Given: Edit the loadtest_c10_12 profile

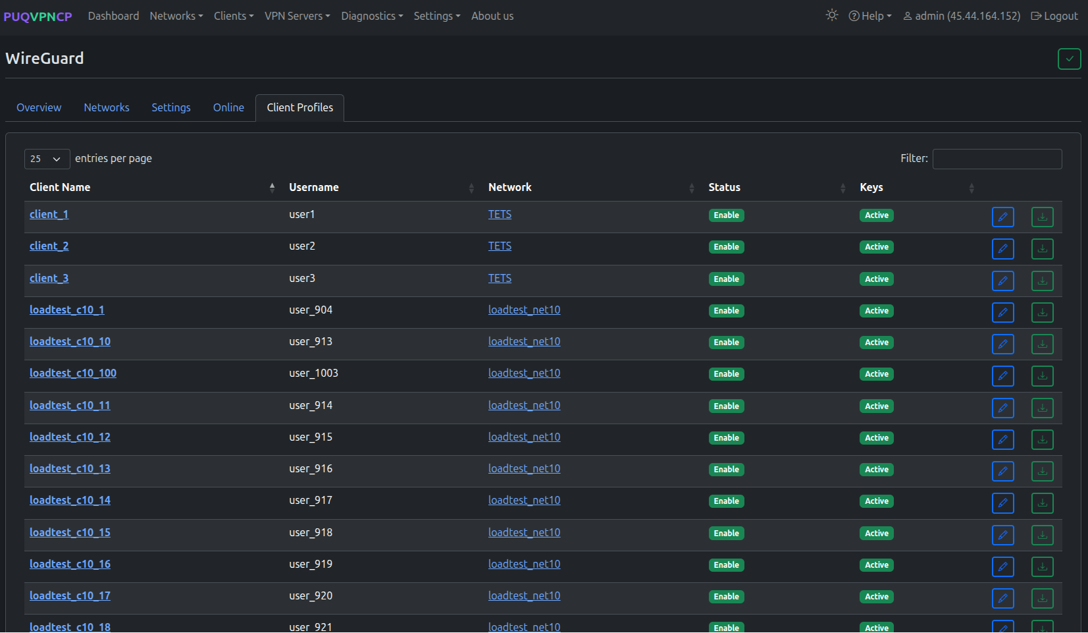Looking at the screenshot, I should [1003, 439].
